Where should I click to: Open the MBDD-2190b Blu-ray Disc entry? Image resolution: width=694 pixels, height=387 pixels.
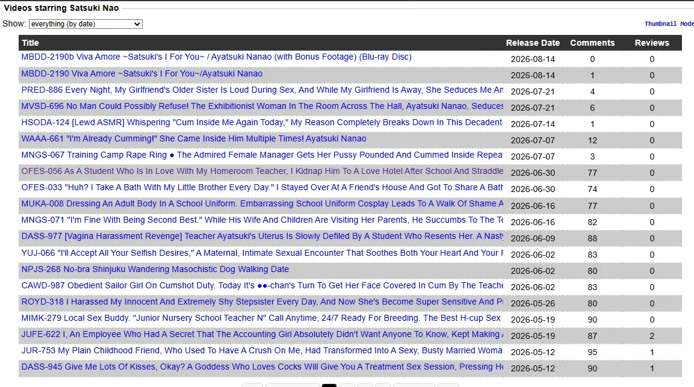pos(217,57)
